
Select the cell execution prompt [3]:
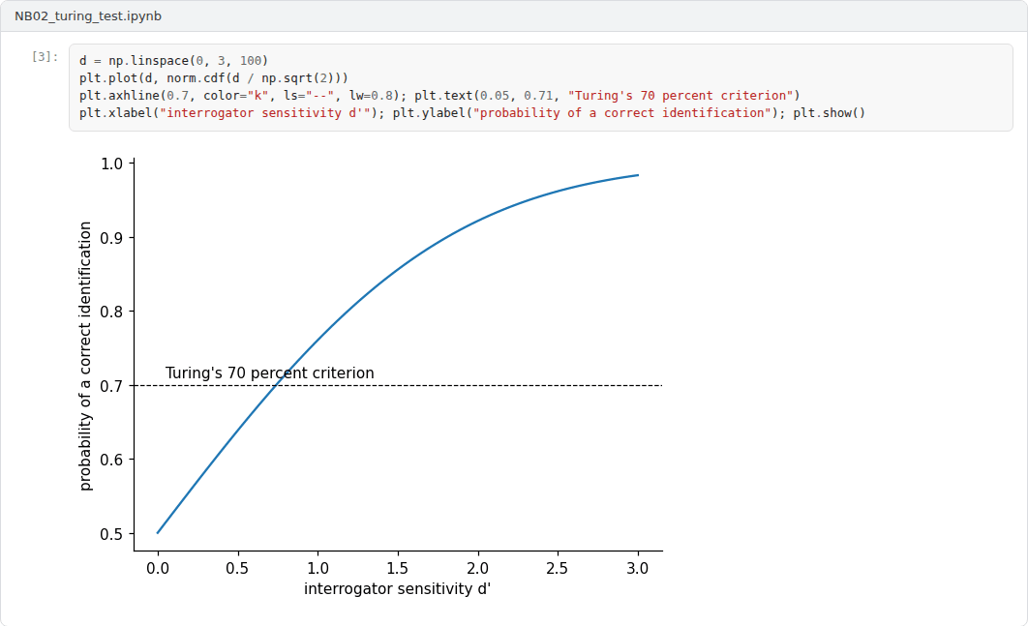point(45,56)
